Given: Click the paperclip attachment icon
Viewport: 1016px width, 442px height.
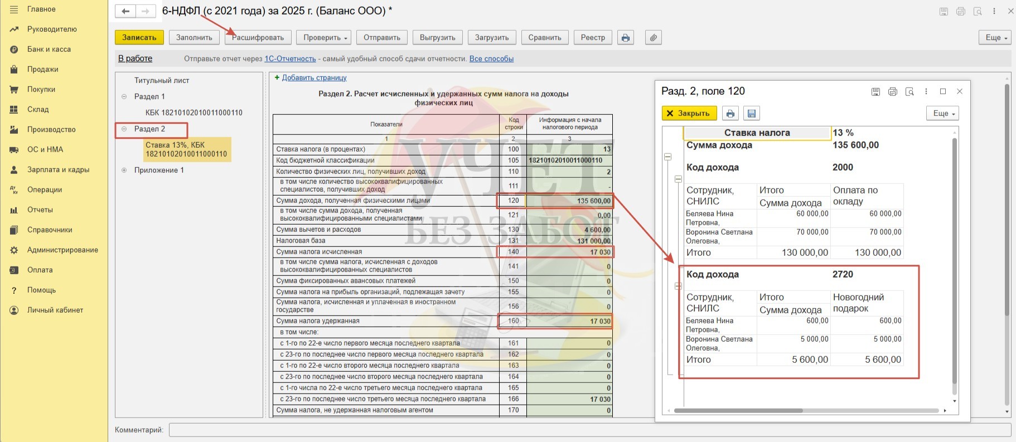Looking at the screenshot, I should pyautogui.click(x=653, y=37).
